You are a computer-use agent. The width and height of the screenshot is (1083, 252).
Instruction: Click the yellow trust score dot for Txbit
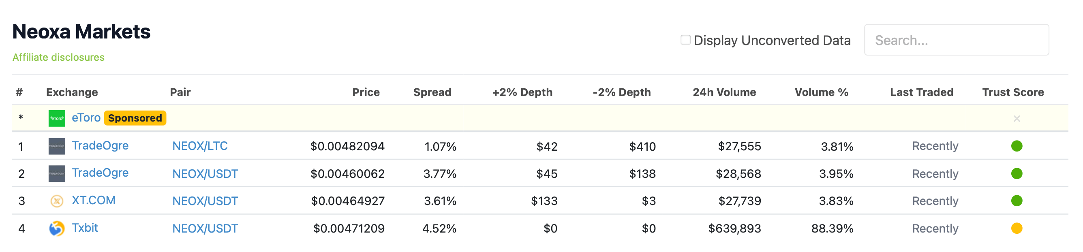(x=1016, y=228)
